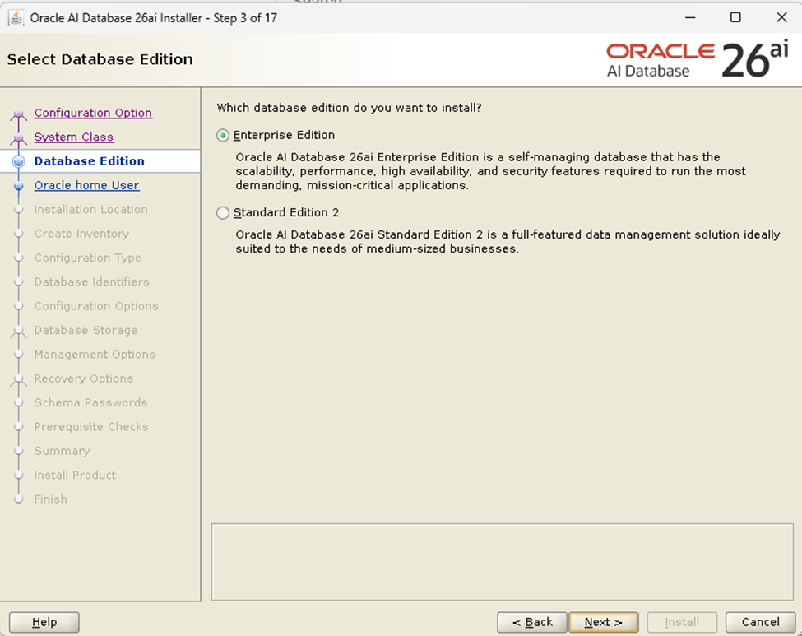Click the 'Select Database Edition' page heading
The height and width of the screenshot is (636, 802).
(100, 59)
